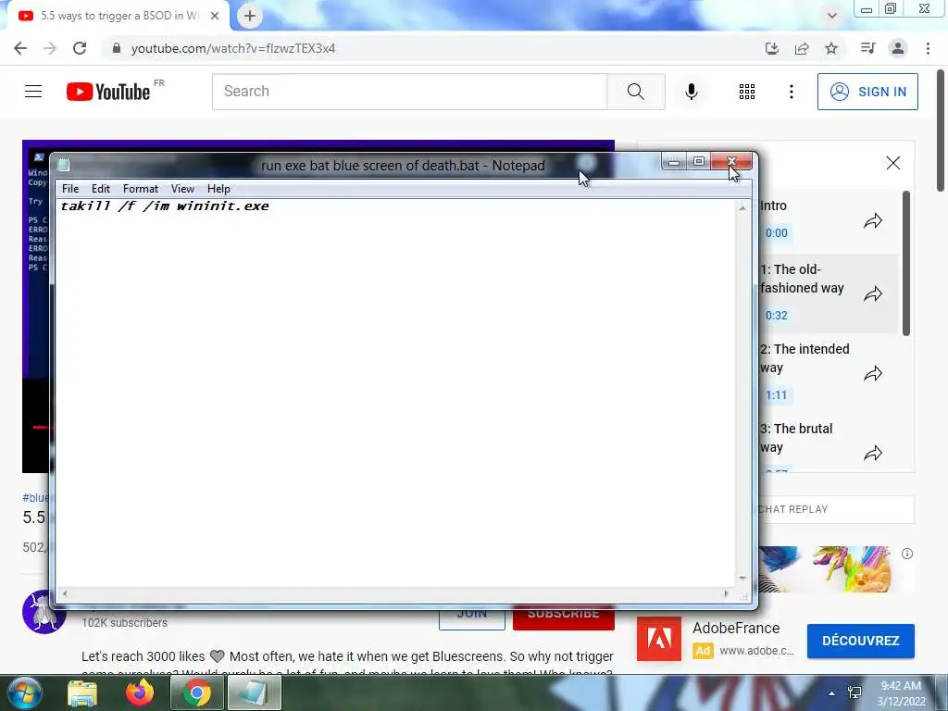Open the tab search dropdown arrow
The height and width of the screenshot is (711, 948).
(x=832, y=16)
